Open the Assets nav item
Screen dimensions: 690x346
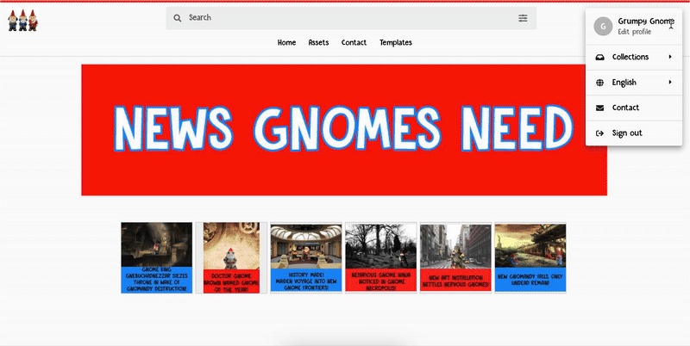(x=318, y=42)
